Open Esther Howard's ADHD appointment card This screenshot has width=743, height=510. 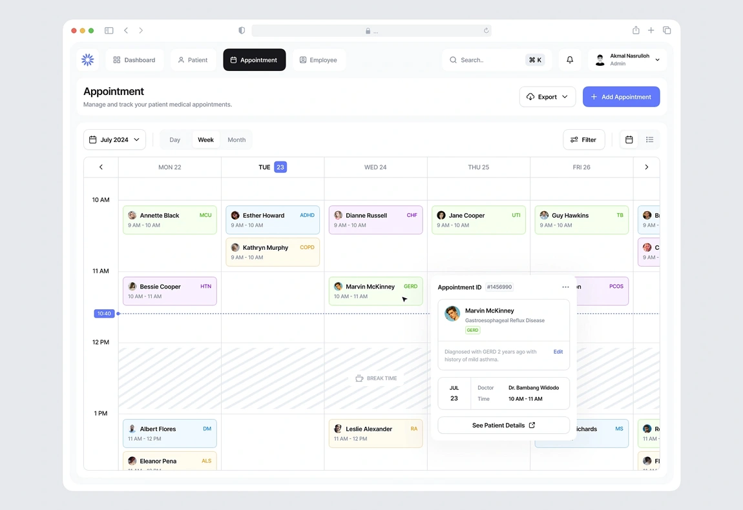tap(272, 219)
